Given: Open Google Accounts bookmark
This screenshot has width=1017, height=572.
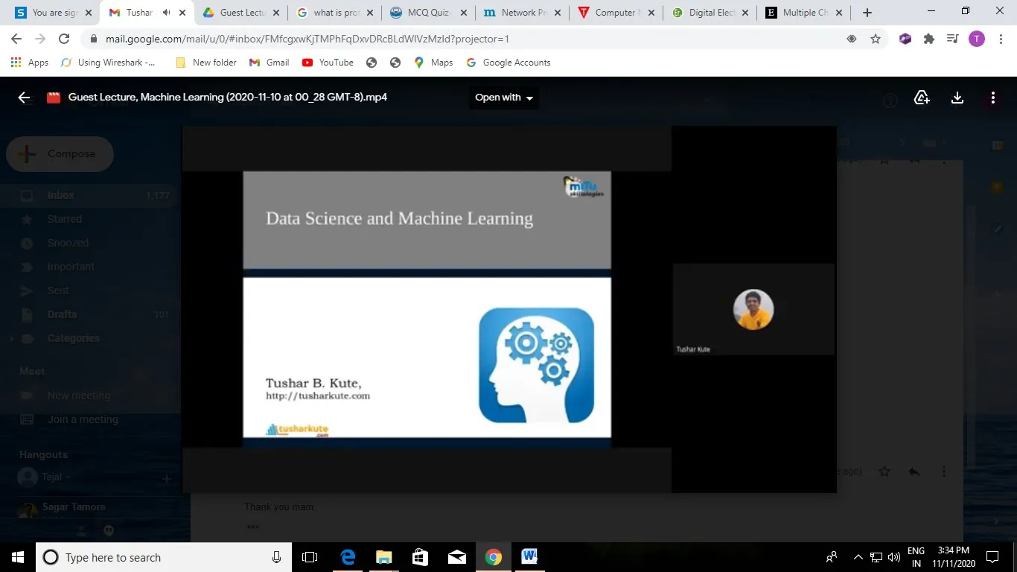Looking at the screenshot, I should pos(508,63).
